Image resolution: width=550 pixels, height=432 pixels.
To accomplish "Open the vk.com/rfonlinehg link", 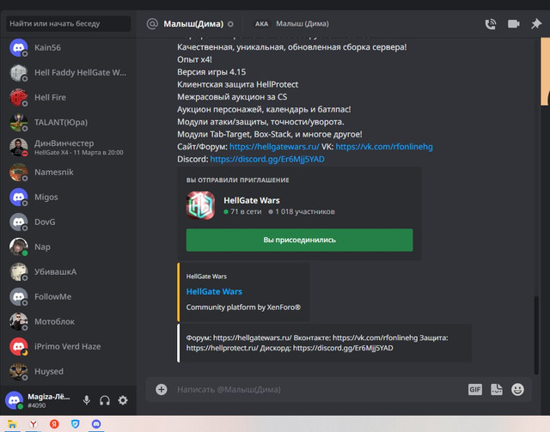I will click(384, 147).
